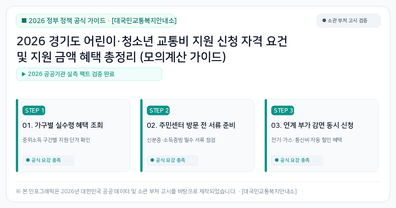Click the green dot in STEP 2 공식 요강 충족

(x=152, y=160)
